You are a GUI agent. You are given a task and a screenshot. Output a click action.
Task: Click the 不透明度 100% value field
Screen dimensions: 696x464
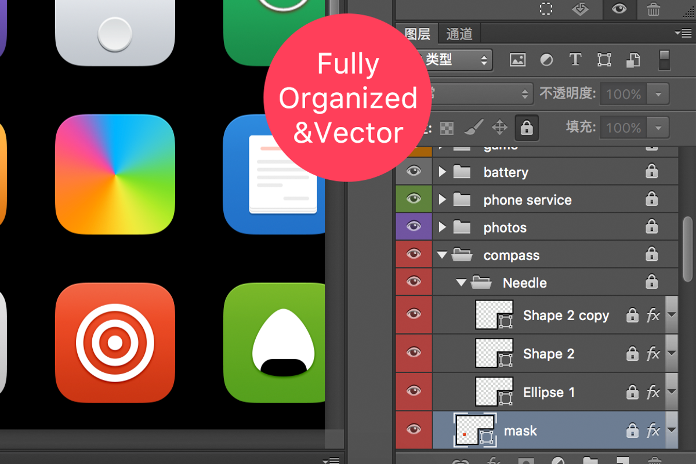coord(624,94)
